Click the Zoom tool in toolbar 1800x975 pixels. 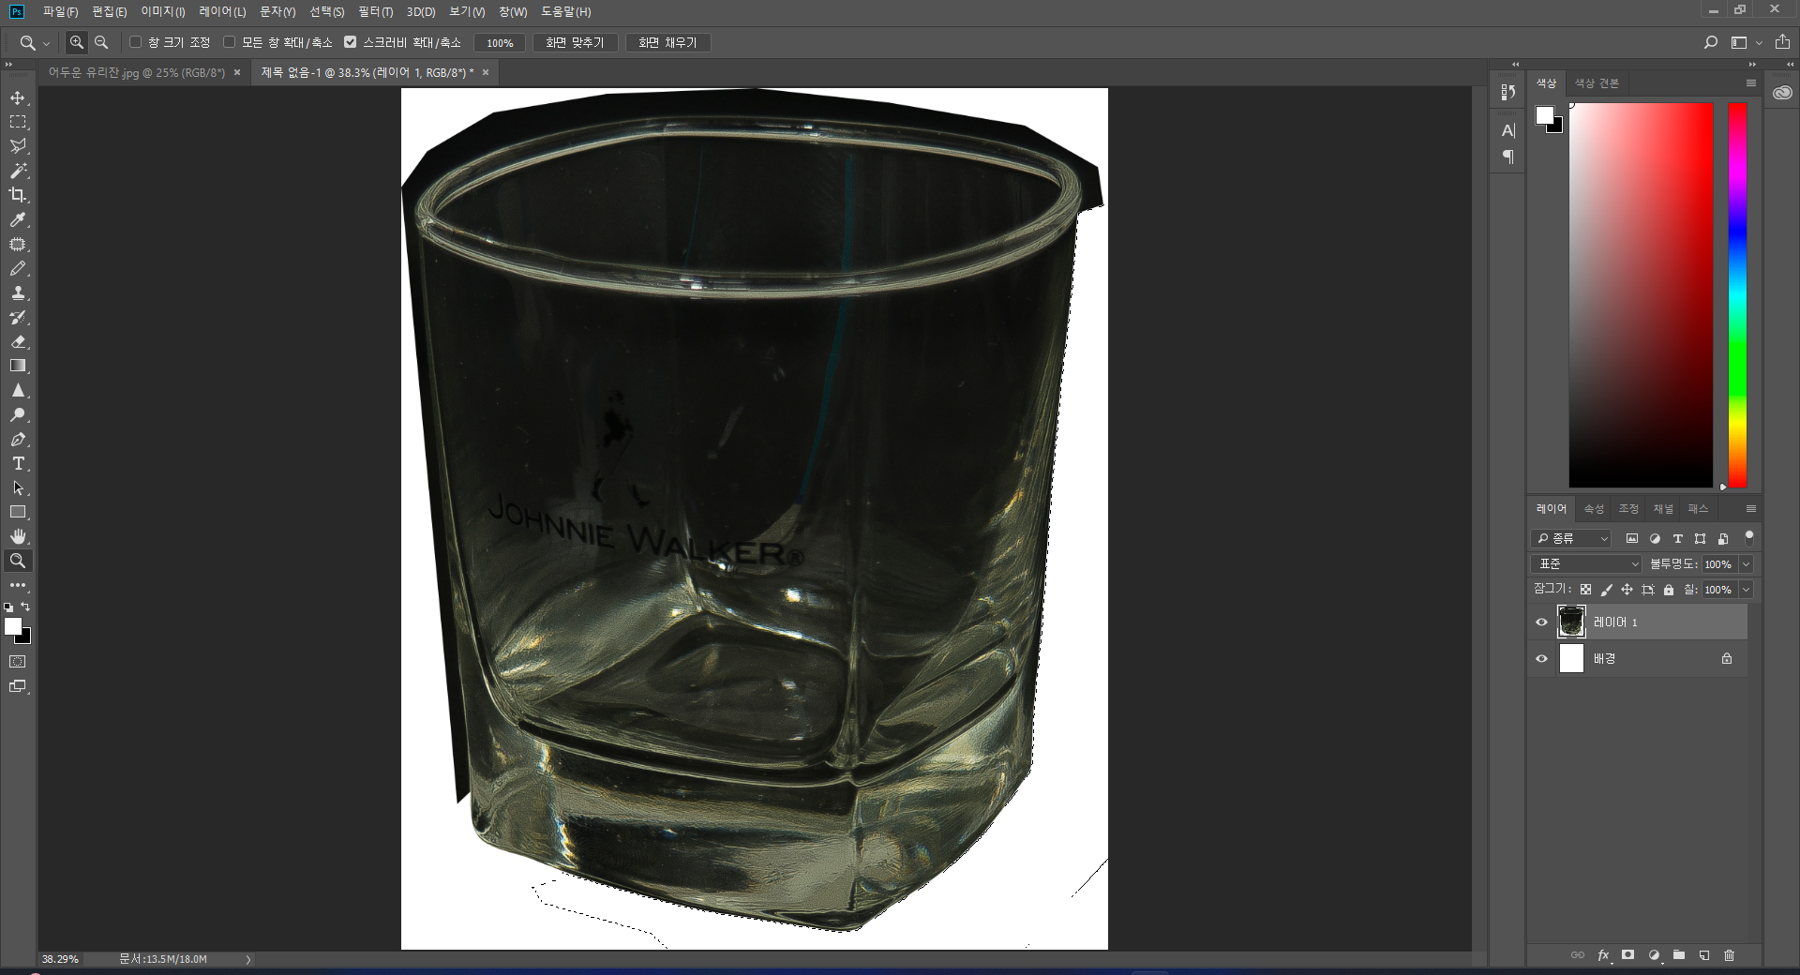click(18, 562)
